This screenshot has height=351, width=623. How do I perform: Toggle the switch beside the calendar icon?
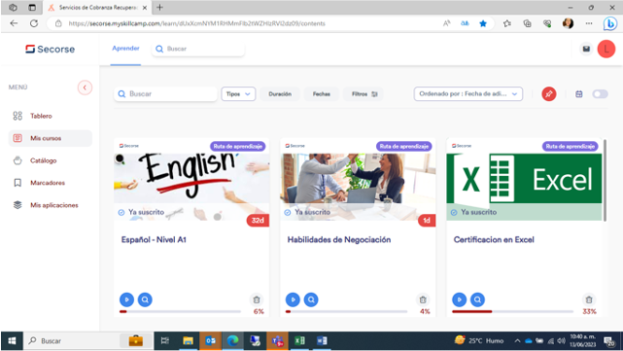coord(600,94)
